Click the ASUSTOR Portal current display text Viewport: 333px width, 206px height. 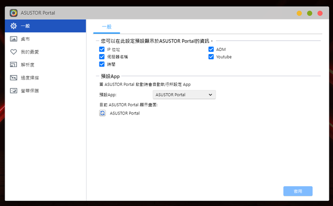125,113
